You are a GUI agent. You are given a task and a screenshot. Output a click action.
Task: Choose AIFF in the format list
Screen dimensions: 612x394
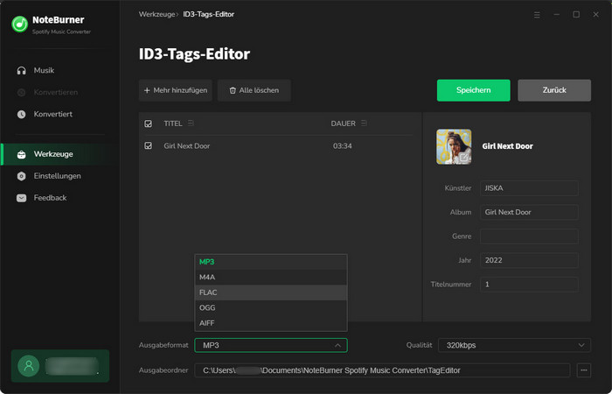tap(271, 323)
